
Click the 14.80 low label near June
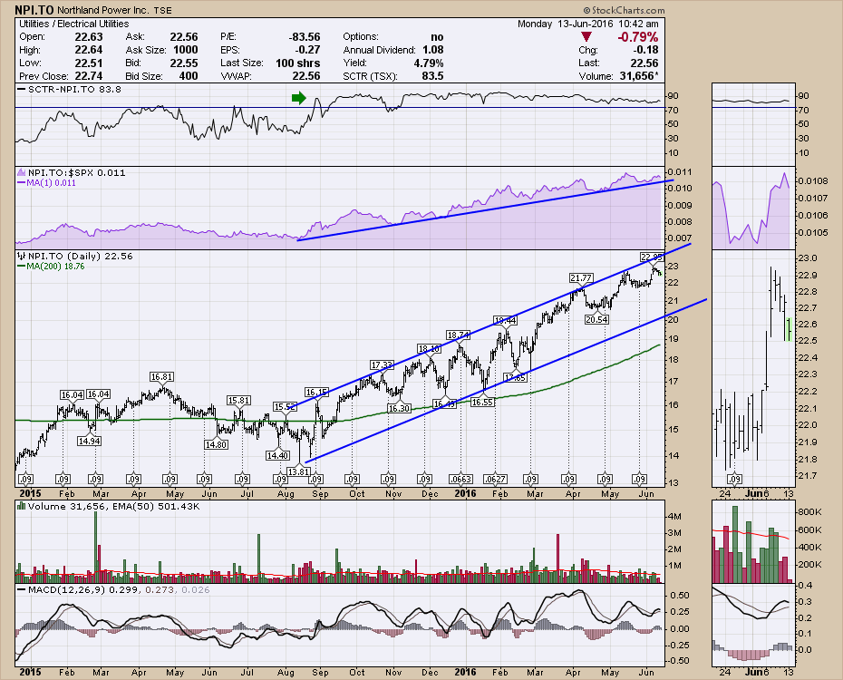(x=216, y=444)
